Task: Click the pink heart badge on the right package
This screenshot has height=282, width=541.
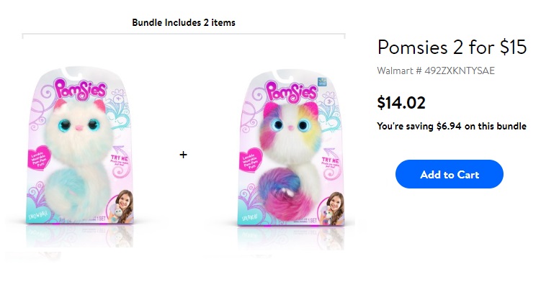Action: (x=251, y=160)
